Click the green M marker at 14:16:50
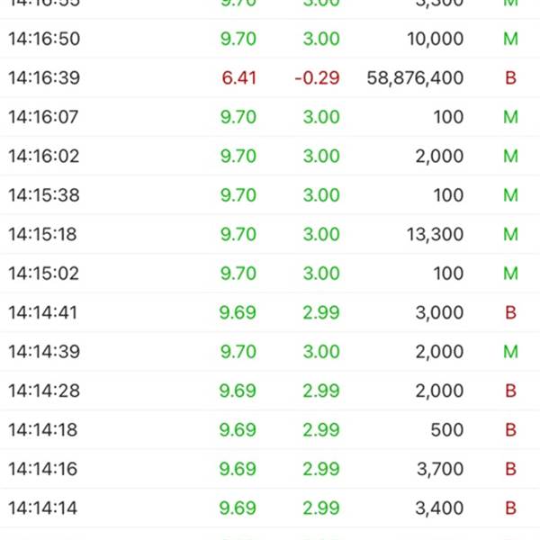 pos(510,39)
